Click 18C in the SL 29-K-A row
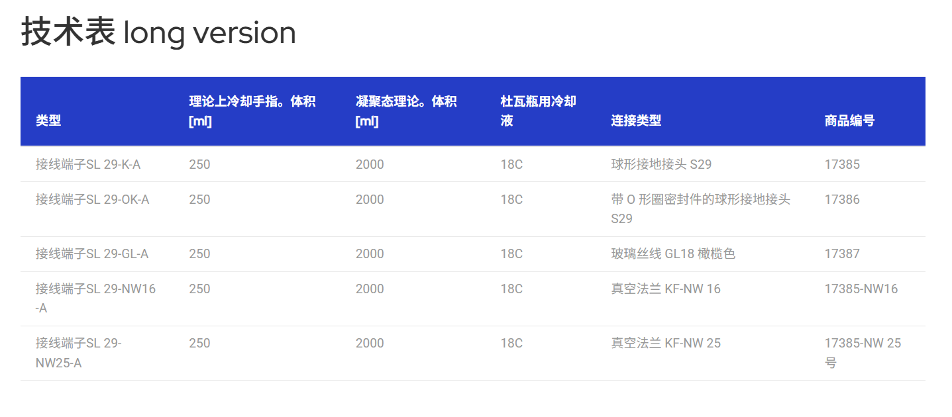This screenshot has width=952, height=417. (511, 164)
